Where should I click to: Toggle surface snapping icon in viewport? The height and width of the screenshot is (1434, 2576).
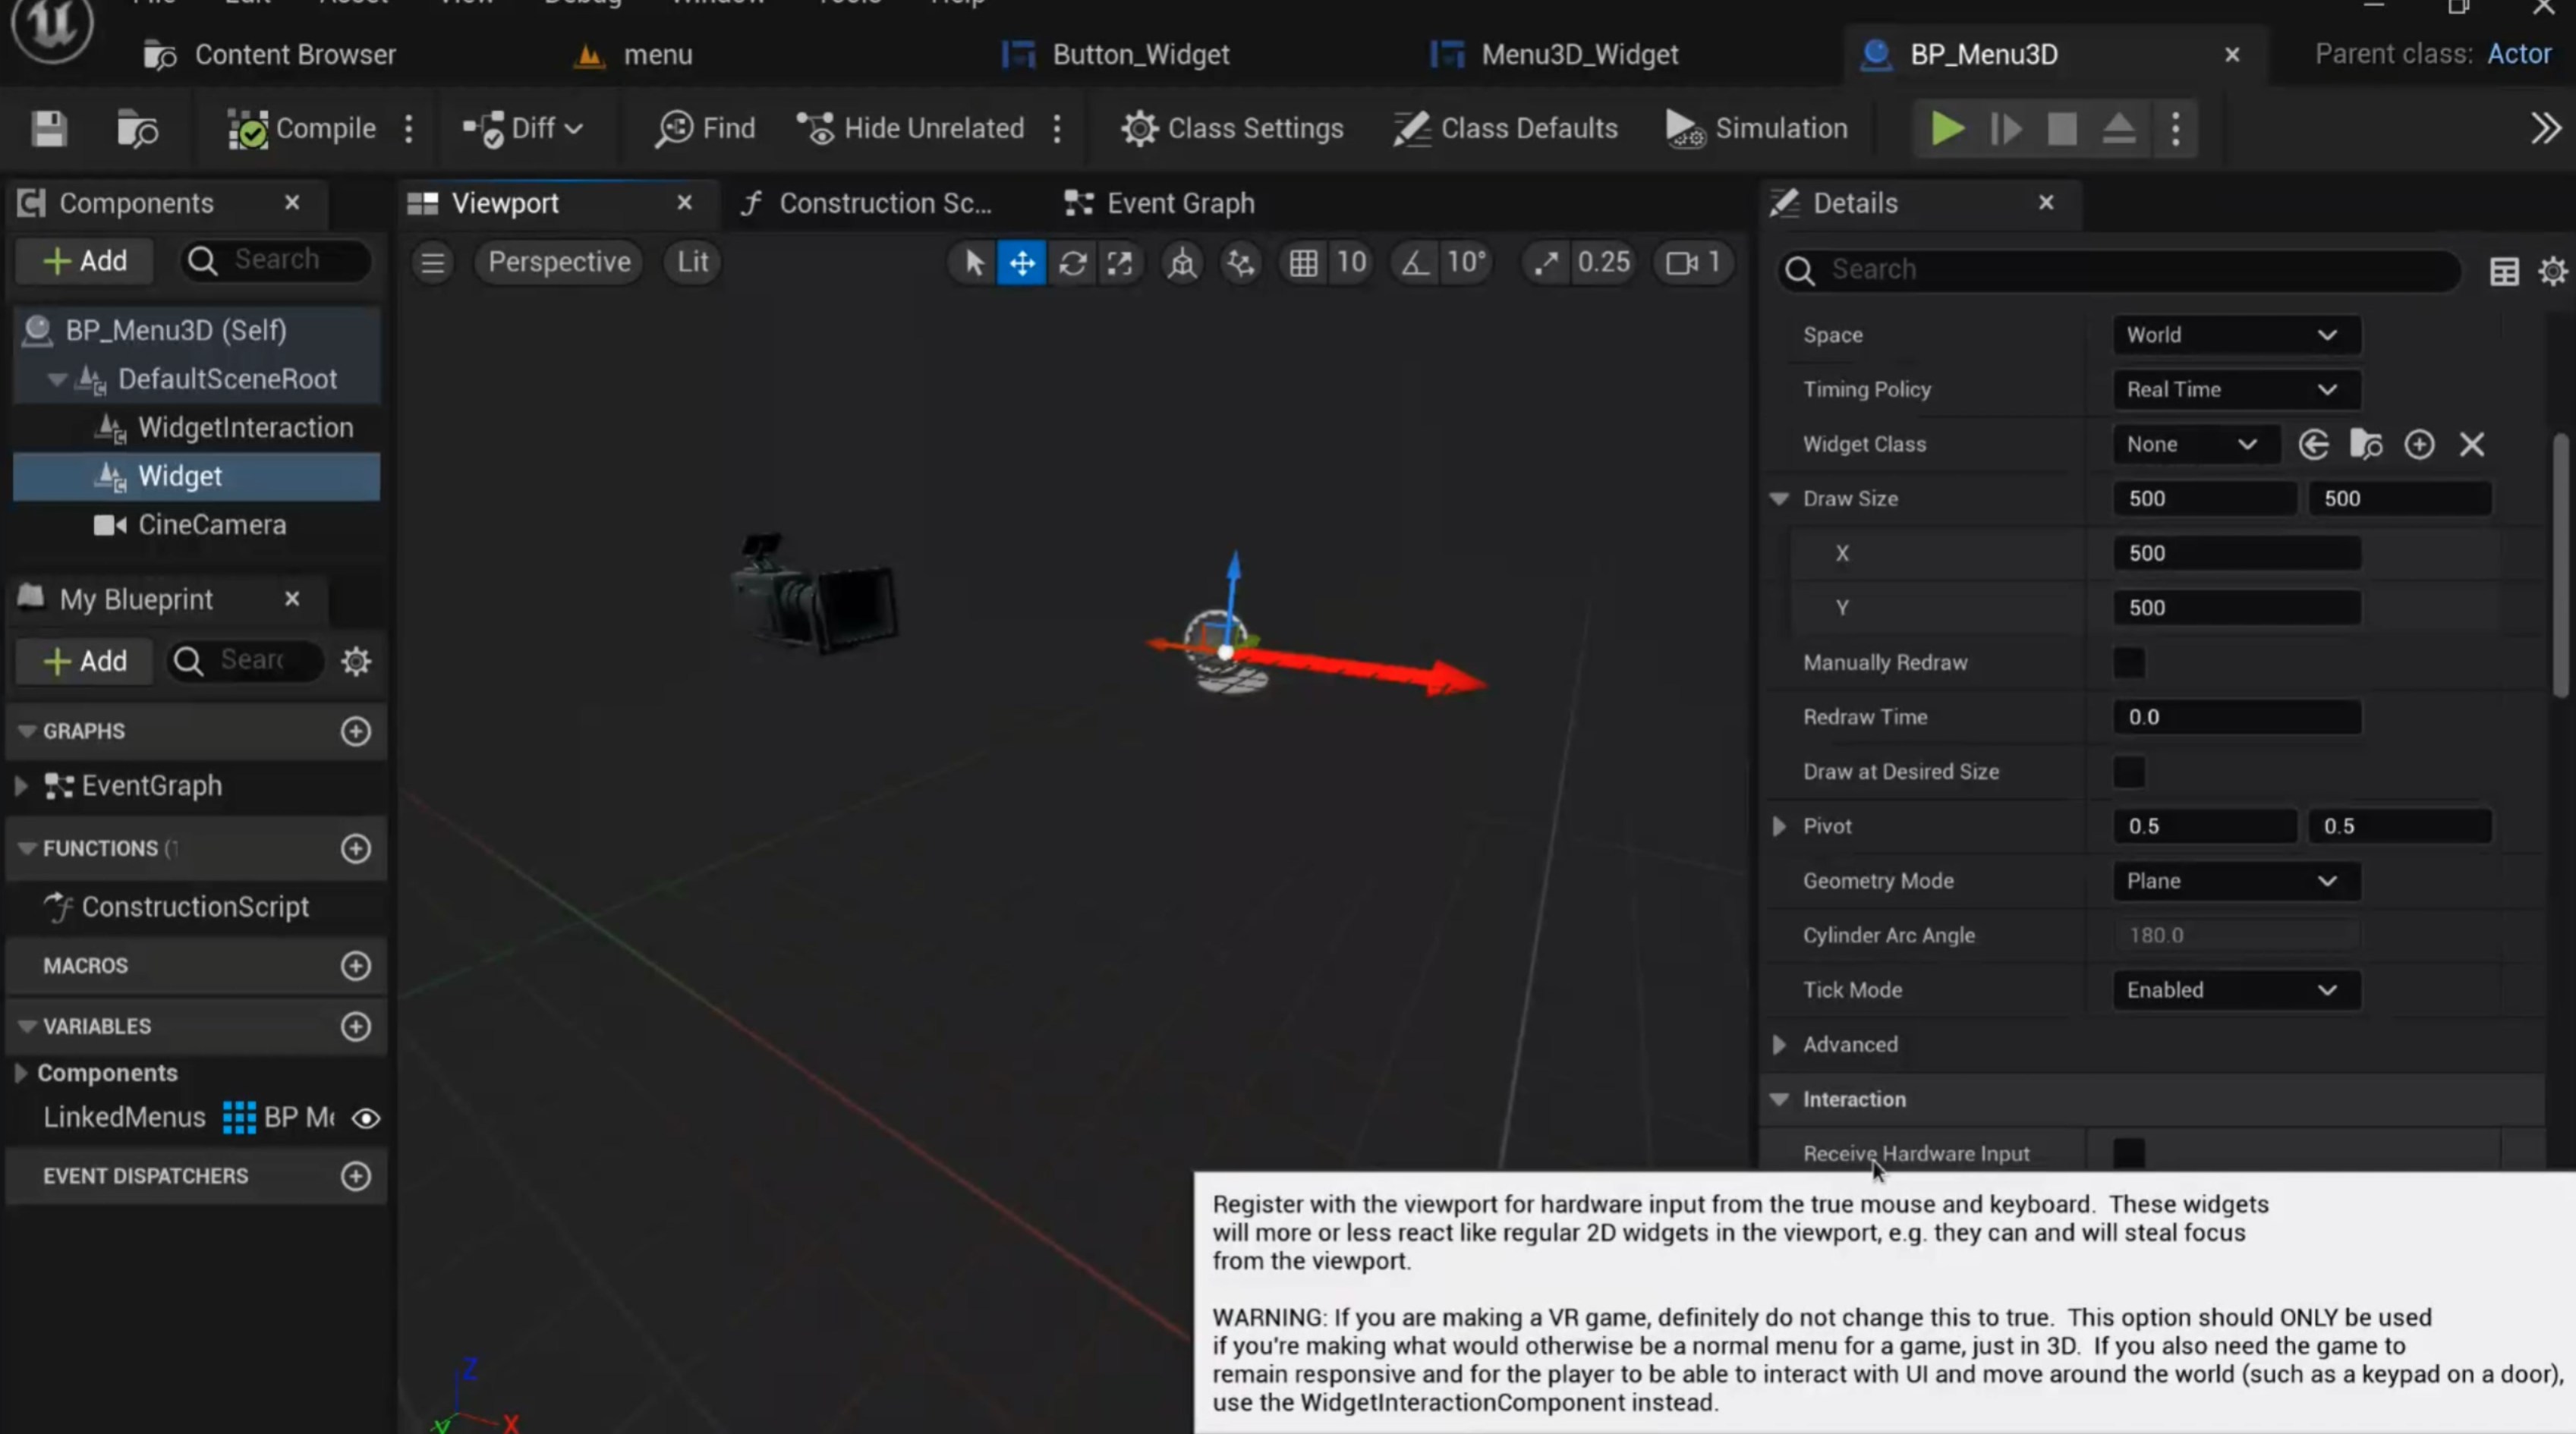click(x=1241, y=263)
